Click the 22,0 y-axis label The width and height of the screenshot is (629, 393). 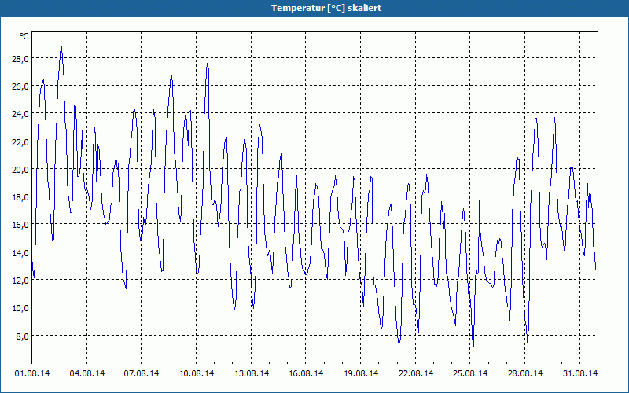pos(20,142)
